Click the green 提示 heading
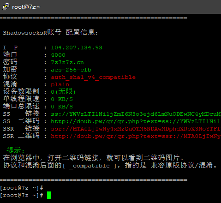The image size is (221, 203). tap(15, 150)
